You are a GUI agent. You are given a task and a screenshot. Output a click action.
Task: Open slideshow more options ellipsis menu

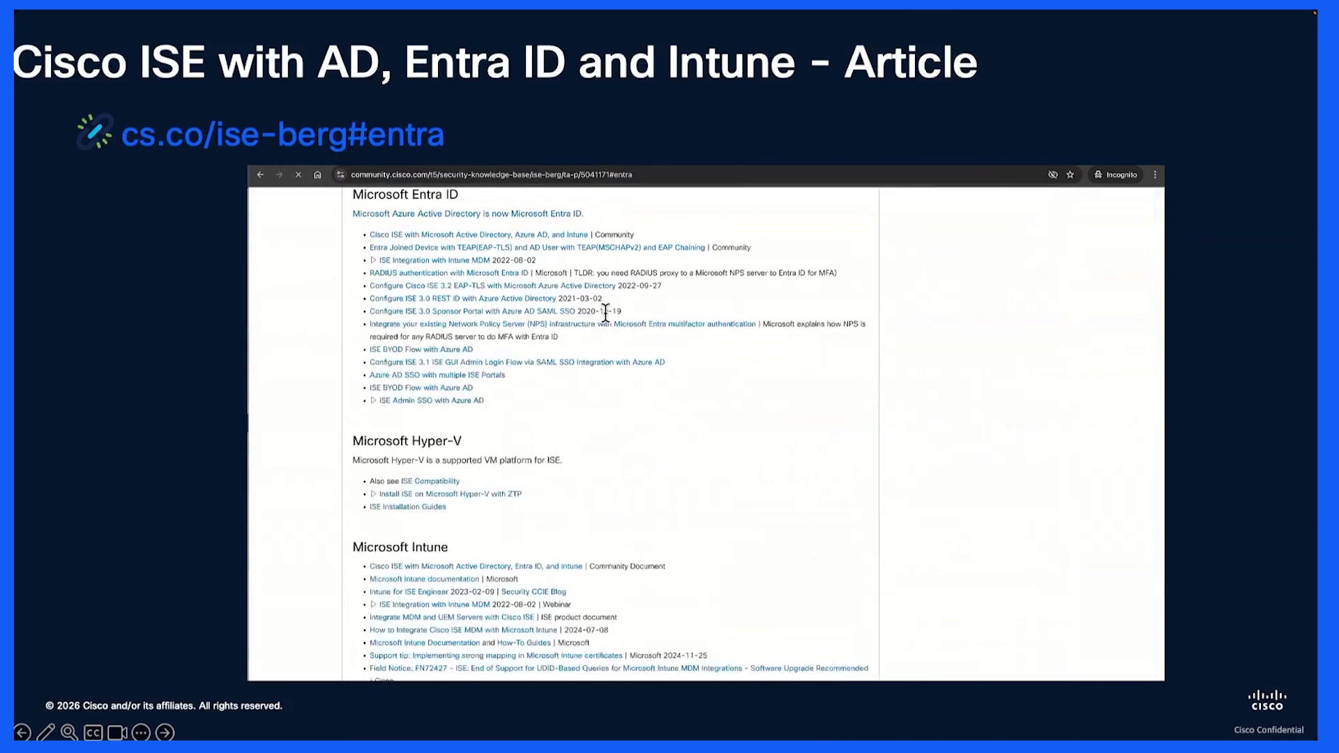(141, 732)
